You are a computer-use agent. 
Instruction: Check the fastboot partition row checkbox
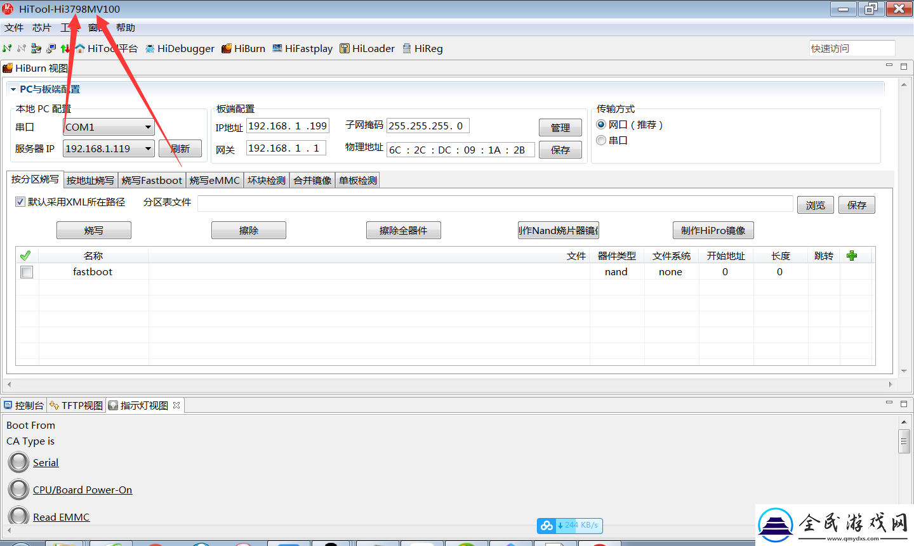point(27,272)
